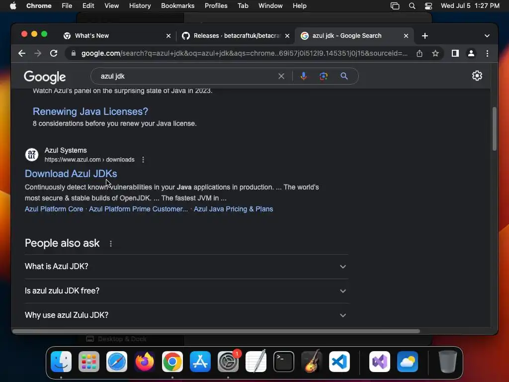Expand "Is azul zulu JDK free?" question
The height and width of the screenshot is (382, 509).
tap(186, 290)
